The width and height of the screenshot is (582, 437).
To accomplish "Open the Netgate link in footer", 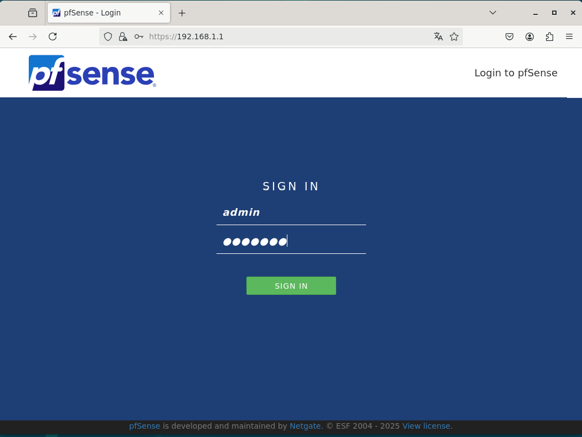I will (x=306, y=426).
